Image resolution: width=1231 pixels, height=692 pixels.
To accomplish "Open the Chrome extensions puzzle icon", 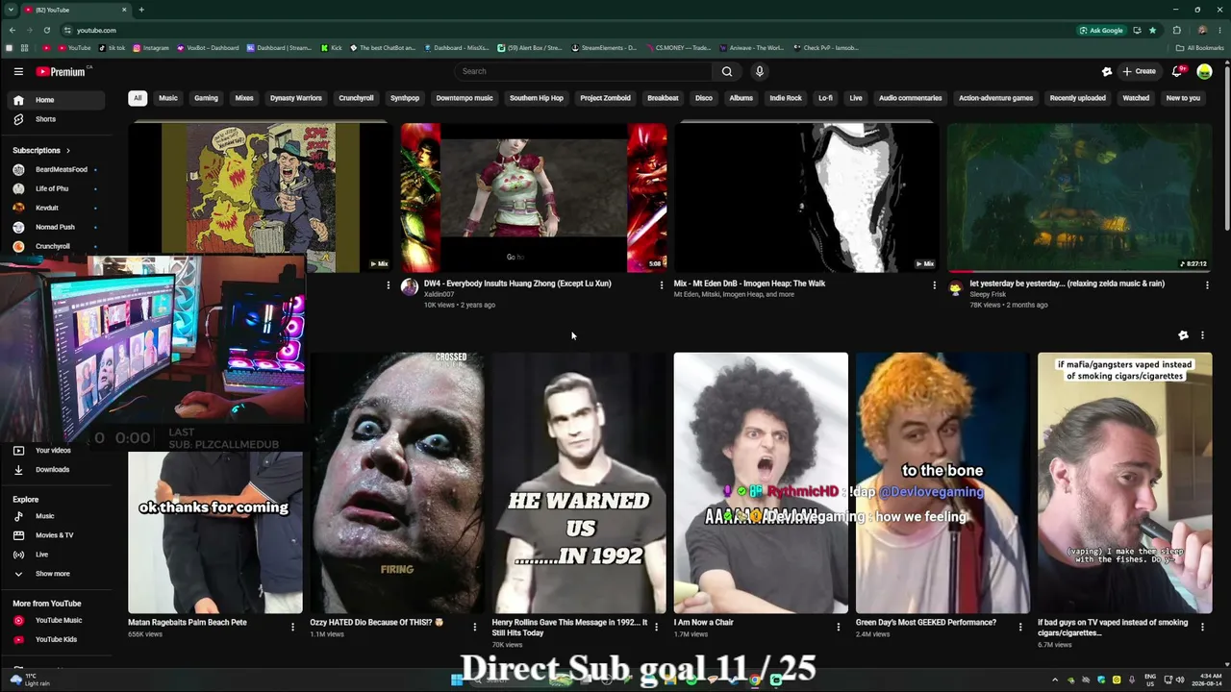I will [x=1176, y=30].
